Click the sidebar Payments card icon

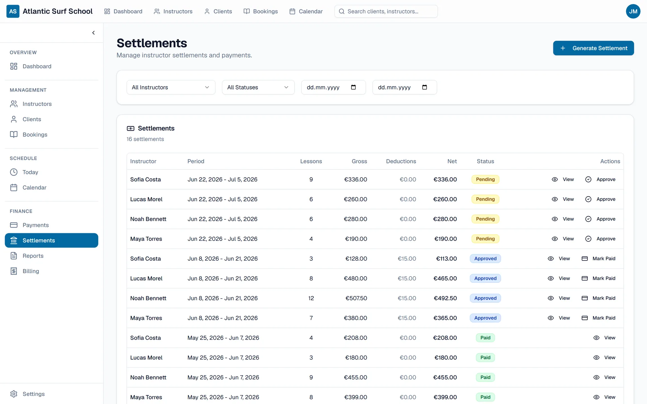click(x=14, y=225)
